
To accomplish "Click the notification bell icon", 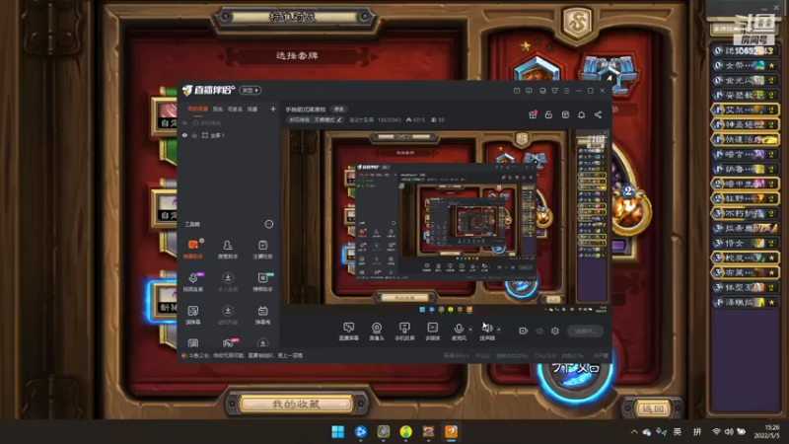I will (x=581, y=114).
